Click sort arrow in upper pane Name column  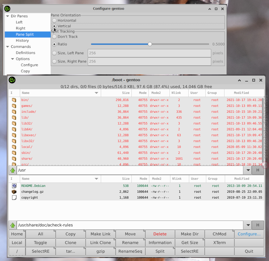click(x=96, y=93)
